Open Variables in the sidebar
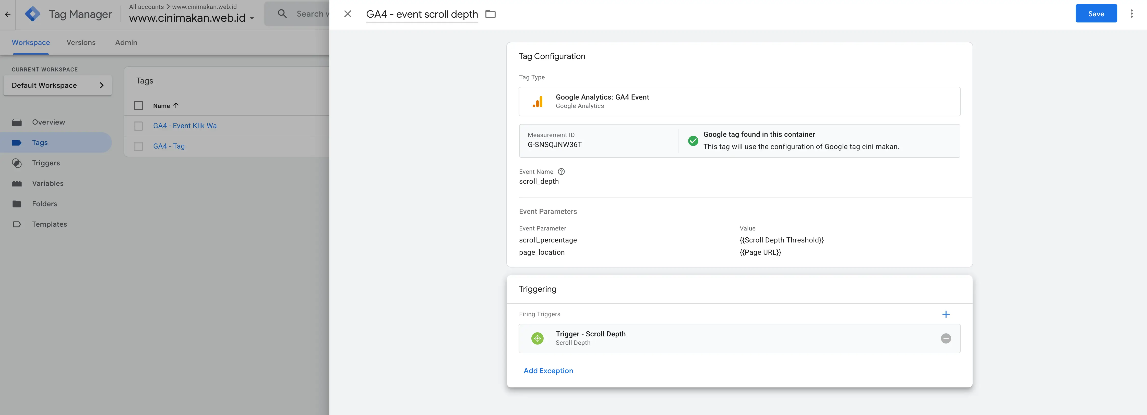 pyautogui.click(x=48, y=184)
